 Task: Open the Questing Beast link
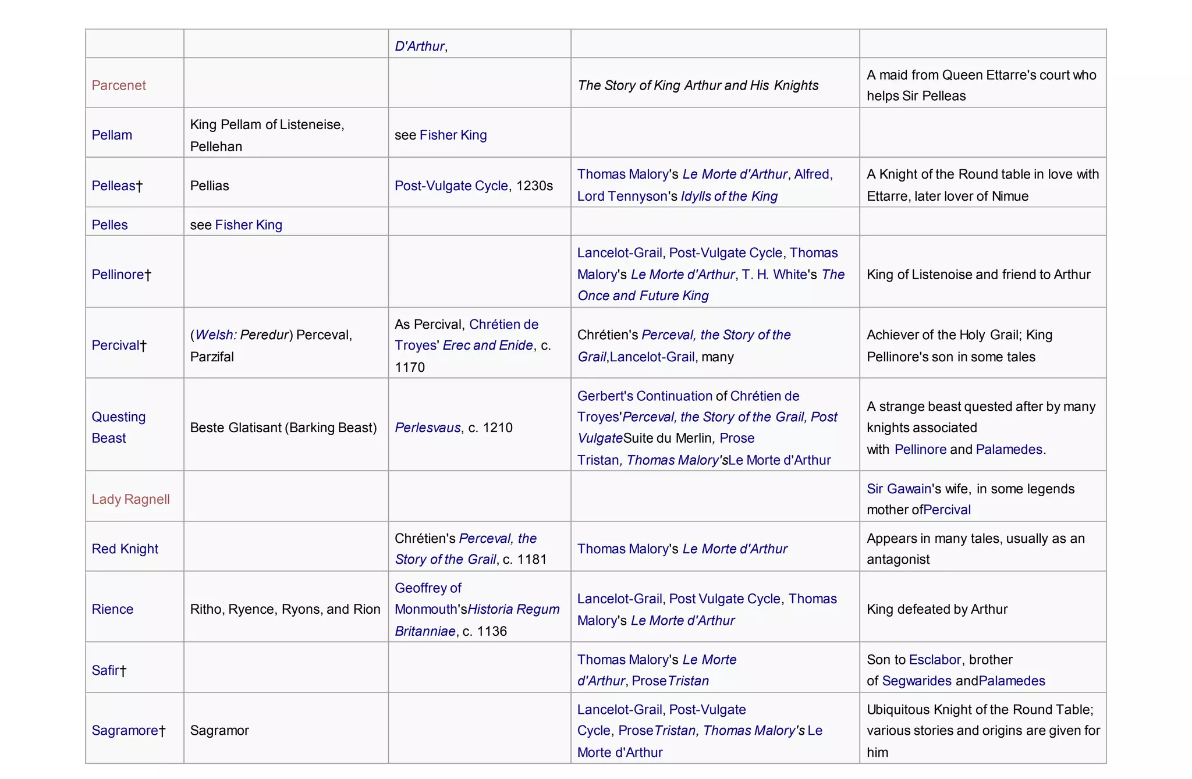[119, 427]
